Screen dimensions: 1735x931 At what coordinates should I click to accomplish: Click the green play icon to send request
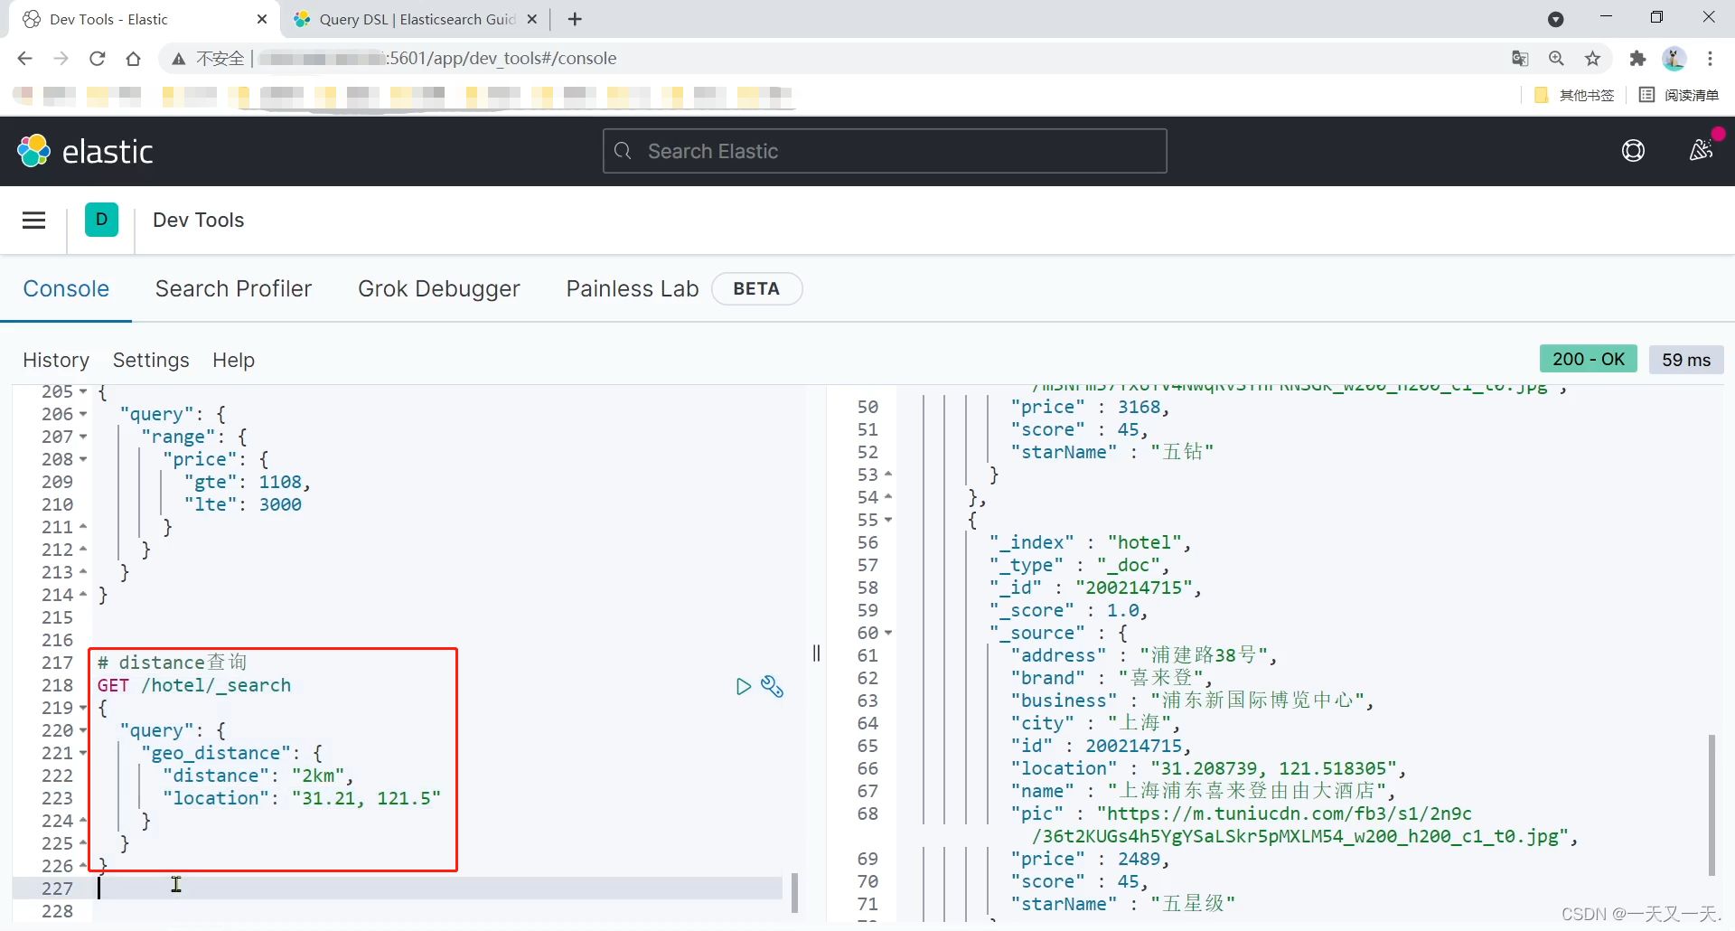coord(744,687)
